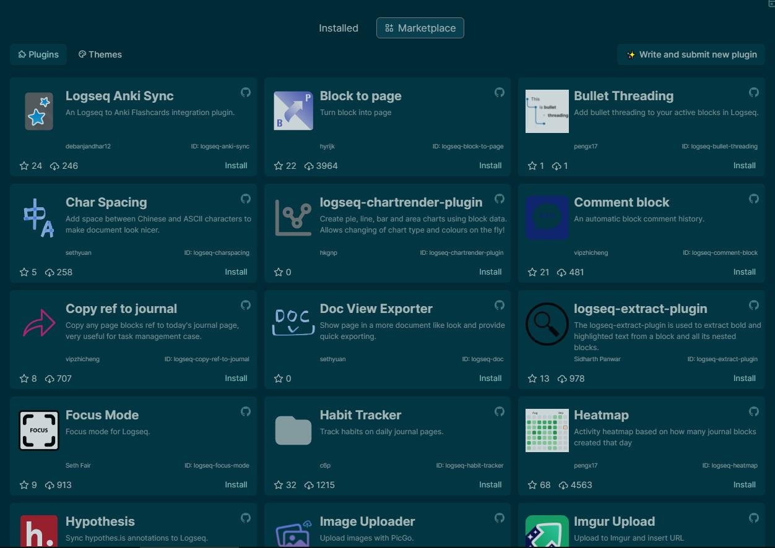
Task: Open GitHub icon on Comment block card
Action: [x=753, y=199]
